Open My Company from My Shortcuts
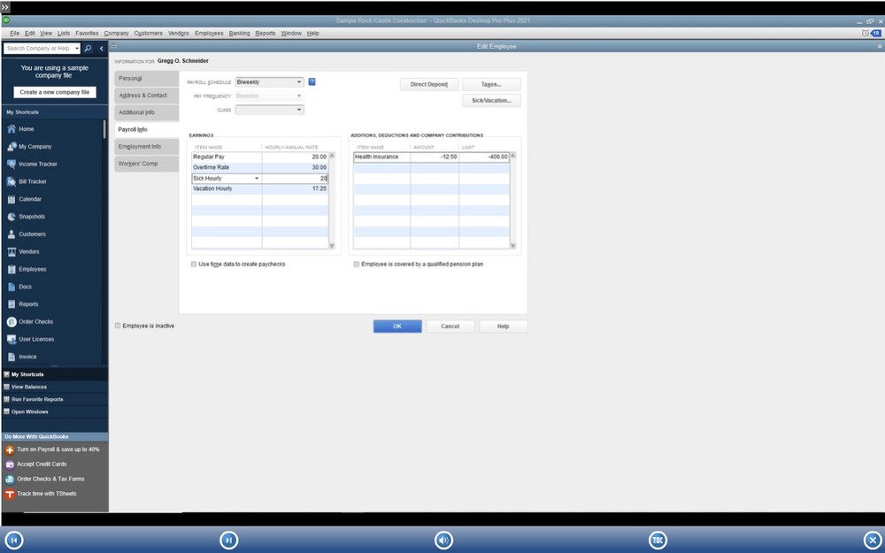The height and width of the screenshot is (553, 885). [36, 146]
